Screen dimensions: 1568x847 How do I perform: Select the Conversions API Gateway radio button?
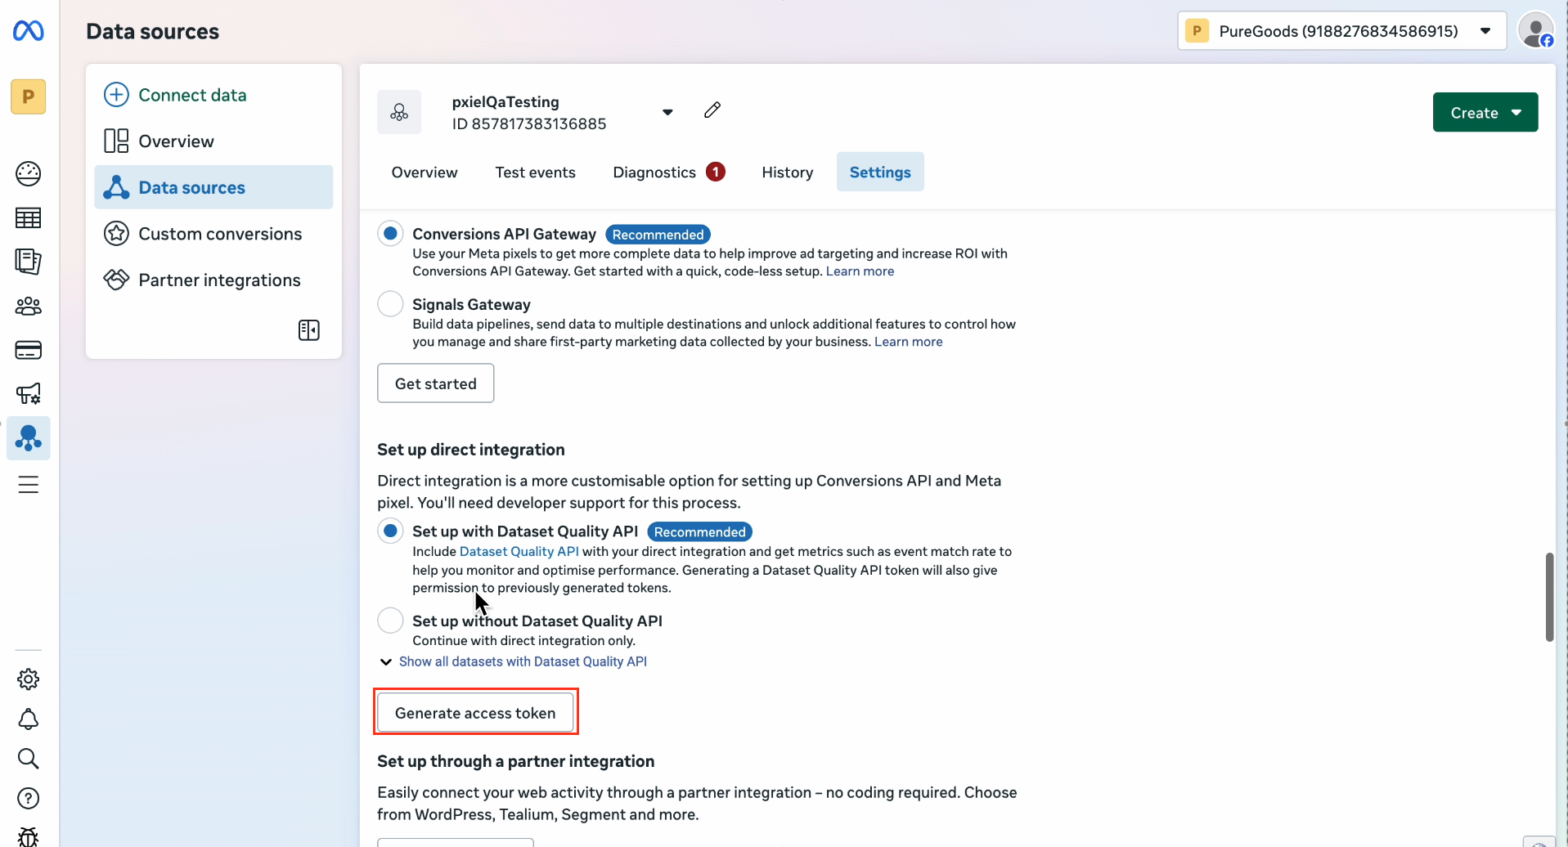390,233
